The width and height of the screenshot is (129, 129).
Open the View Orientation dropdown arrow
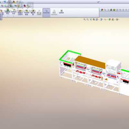(98, 19)
